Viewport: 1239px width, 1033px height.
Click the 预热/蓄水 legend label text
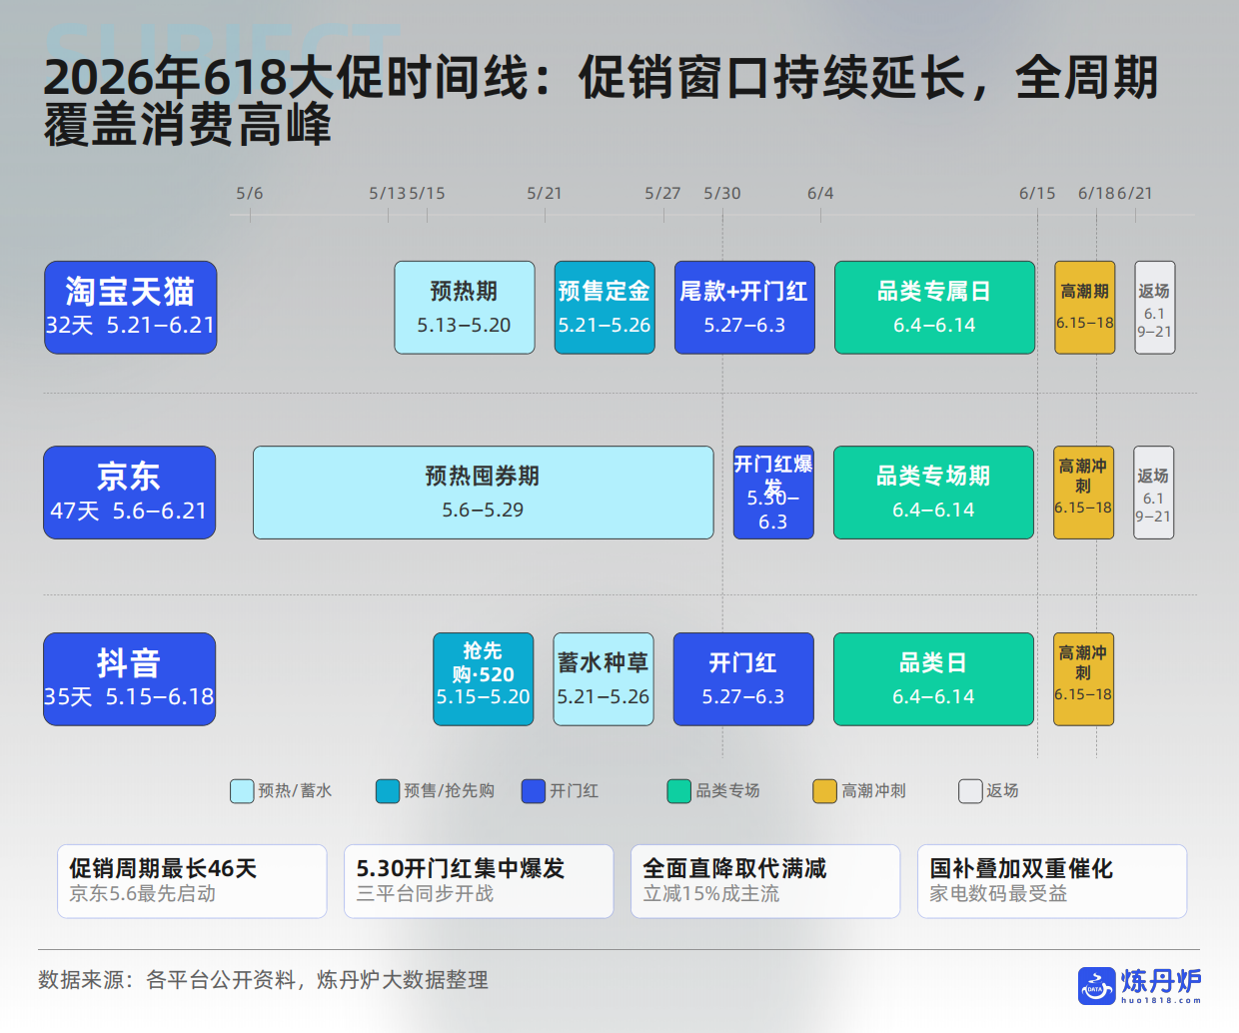(x=295, y=791)
